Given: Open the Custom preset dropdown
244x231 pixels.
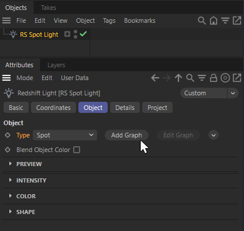Looking at the screenshot, I should (x=209, y=93).
